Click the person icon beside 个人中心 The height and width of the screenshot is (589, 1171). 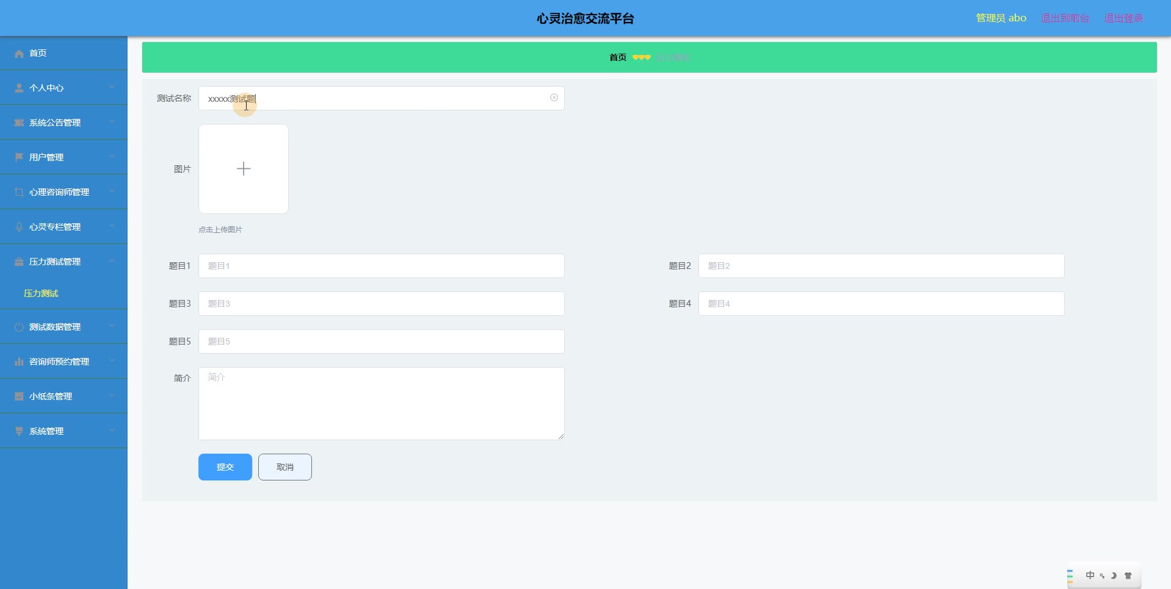(x=19, y=88)
